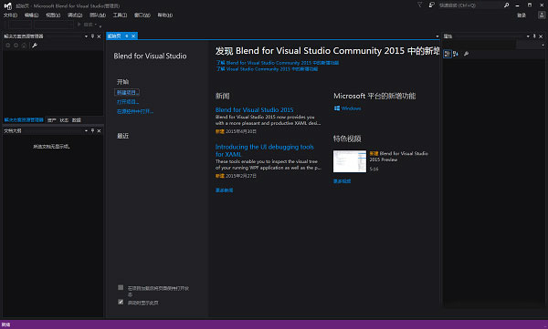
Task: Open the Team (团队) menu
Action: [x=98, y=15]
